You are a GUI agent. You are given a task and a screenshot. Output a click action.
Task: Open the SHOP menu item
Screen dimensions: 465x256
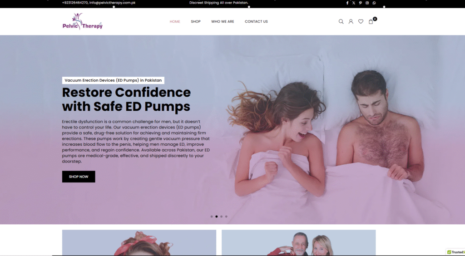(196, 21)
